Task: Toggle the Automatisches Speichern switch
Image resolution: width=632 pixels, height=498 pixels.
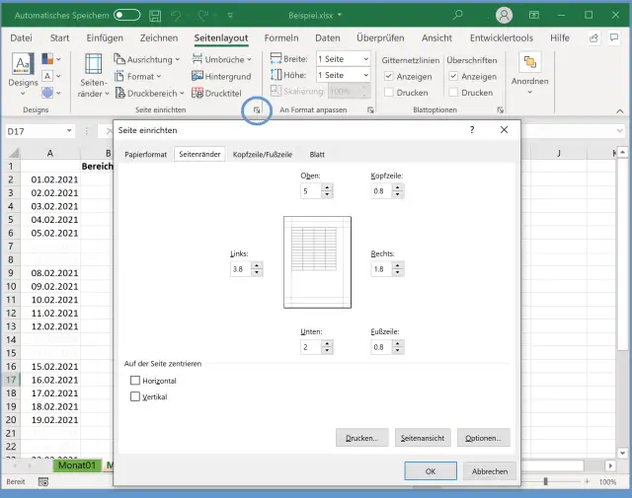Action: (x=126, y=15)
